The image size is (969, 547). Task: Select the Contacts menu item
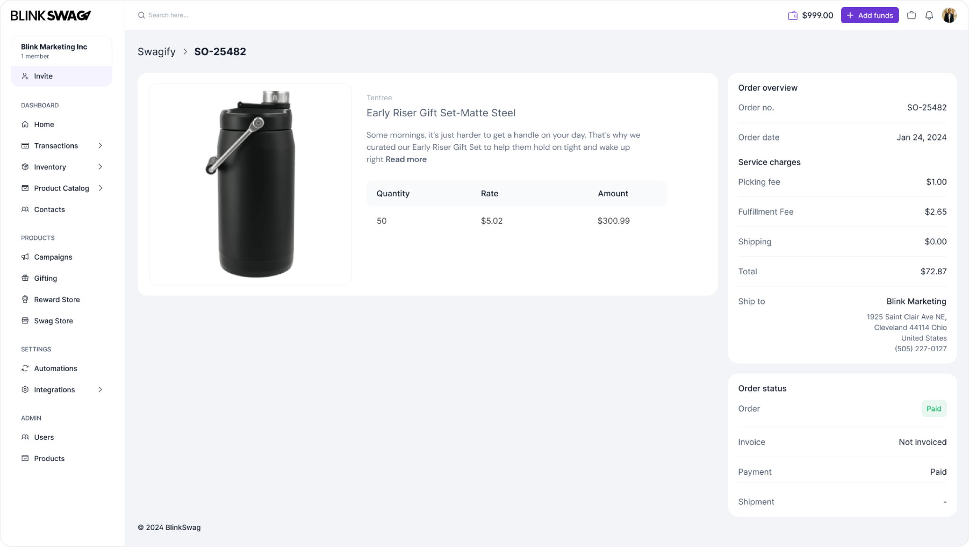pyautogui.click(x=49, y=209)
